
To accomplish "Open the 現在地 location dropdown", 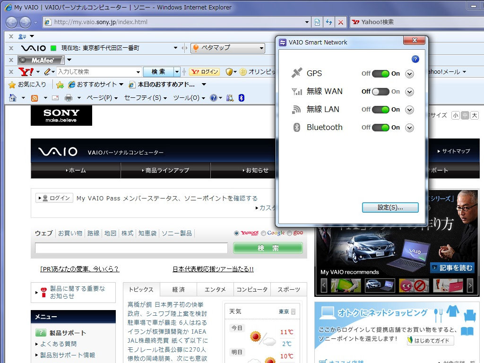I will [x=175, y=48].
